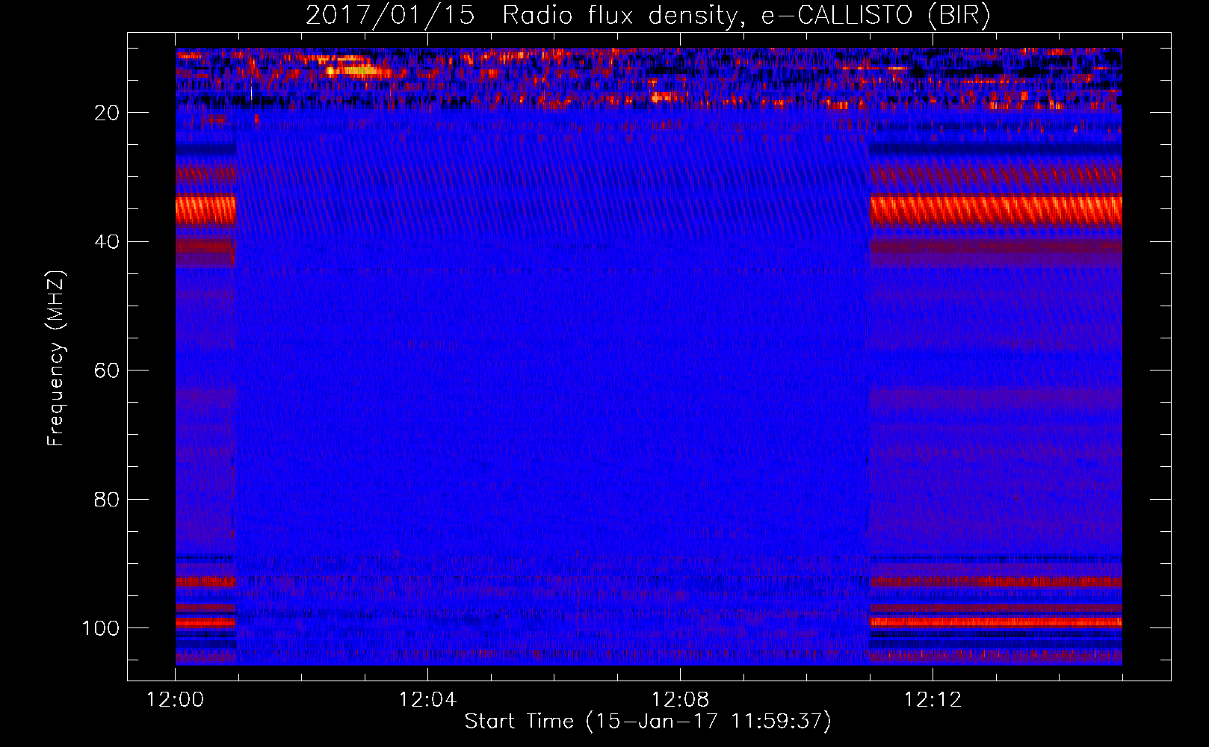The width and height of the screenshot is (1209, 747).
Task: Click the '60' frequency tick label
Action: coord(107,371)
